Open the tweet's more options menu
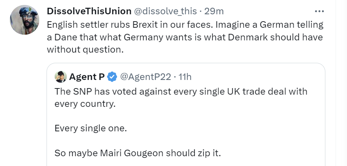The width and height of the screenshot is (347, 166). (x=317, y=10)
